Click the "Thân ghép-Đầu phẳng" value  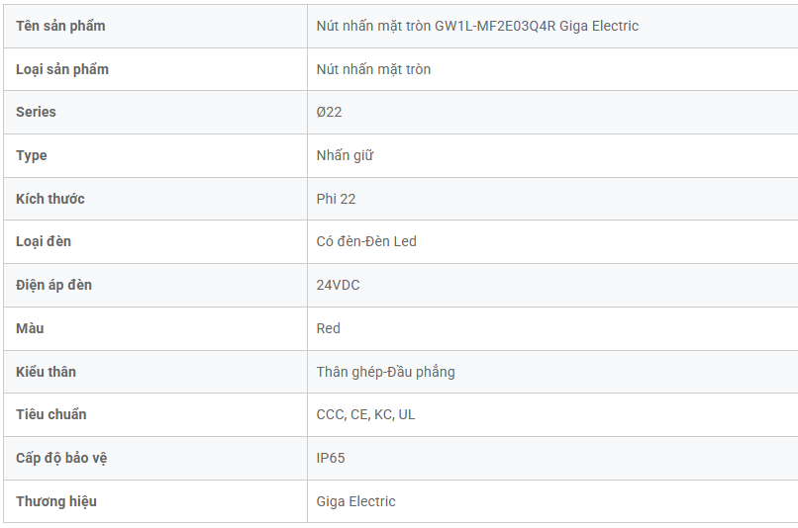(x=385, y=372)
